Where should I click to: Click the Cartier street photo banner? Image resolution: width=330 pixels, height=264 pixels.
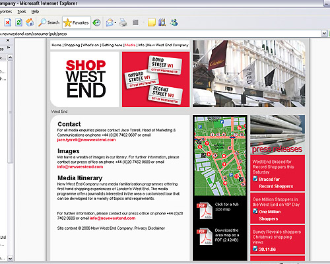pyautogui.click(x=249, y=73)
